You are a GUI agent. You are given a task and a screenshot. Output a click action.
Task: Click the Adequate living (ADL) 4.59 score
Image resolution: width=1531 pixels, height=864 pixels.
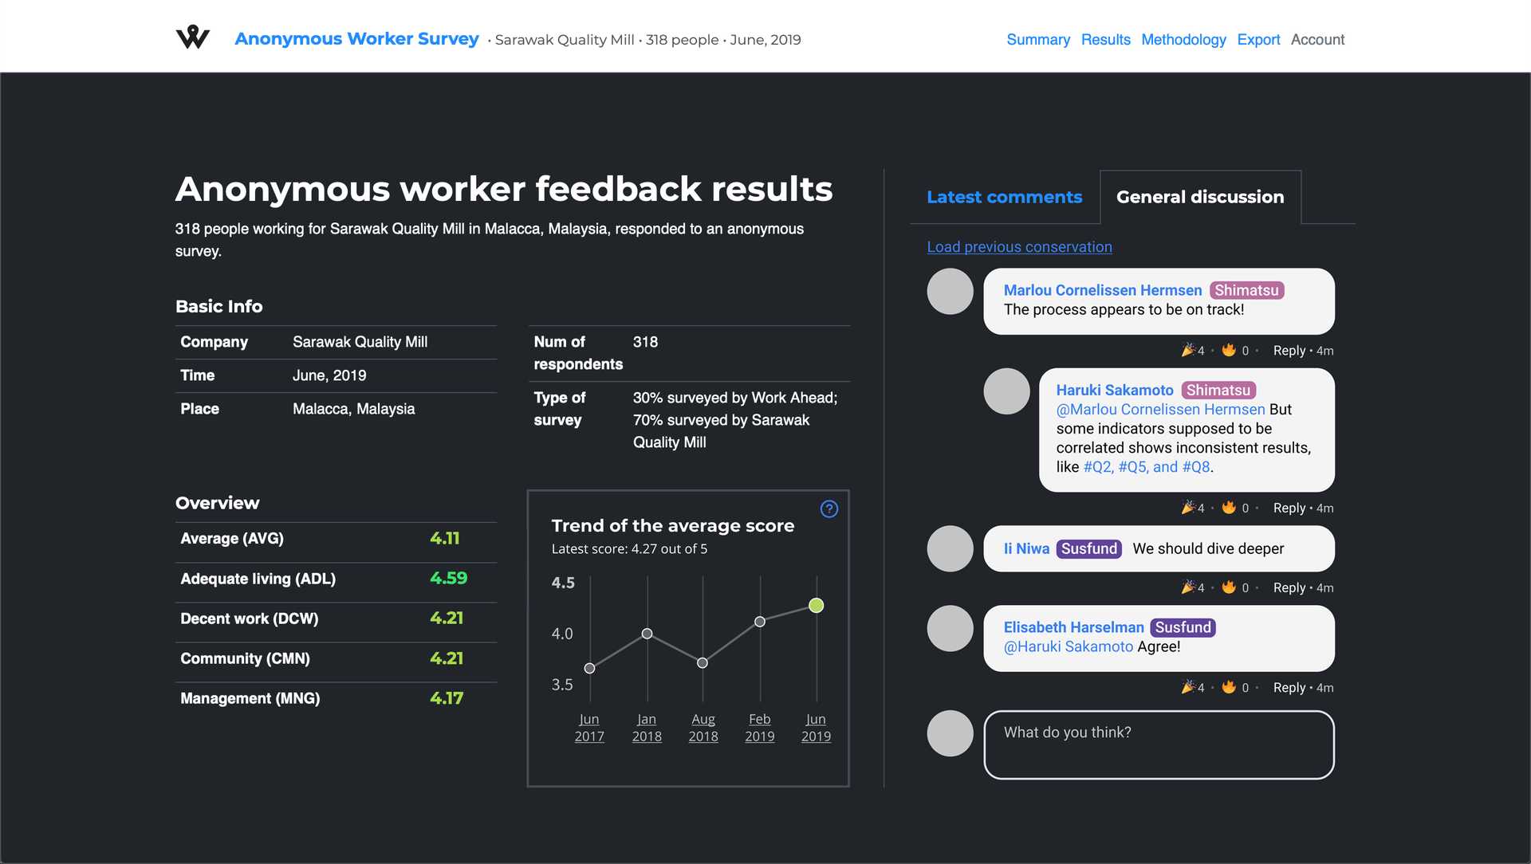point(448,578)
